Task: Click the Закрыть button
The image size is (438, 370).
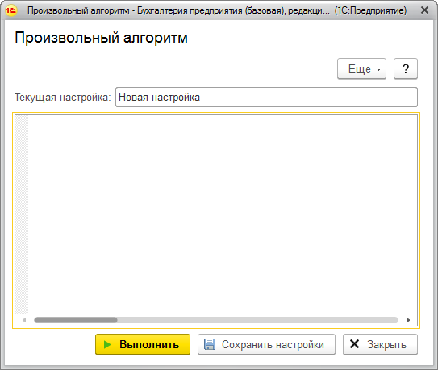Action: (380, 344)
